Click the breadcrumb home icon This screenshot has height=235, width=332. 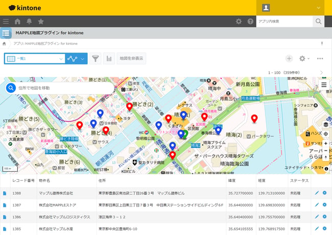[4, 44]
